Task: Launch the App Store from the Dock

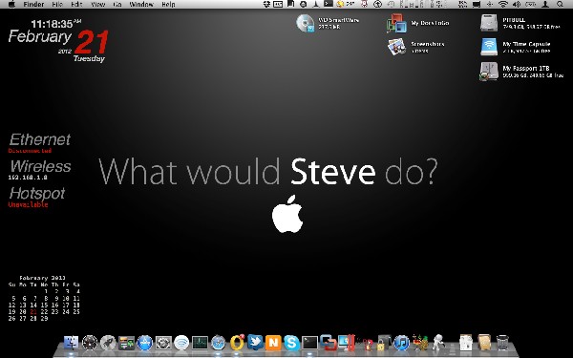Action: pyautogui.click(x=145, y=343)
